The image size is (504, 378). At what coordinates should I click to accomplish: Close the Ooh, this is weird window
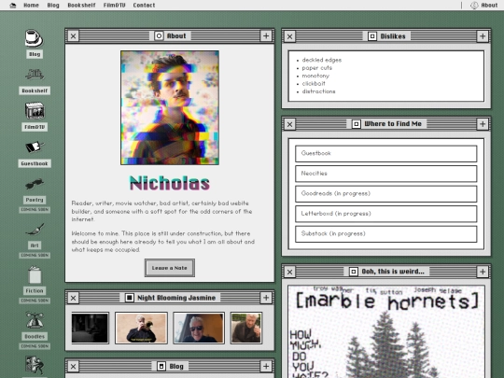point(289,272)
